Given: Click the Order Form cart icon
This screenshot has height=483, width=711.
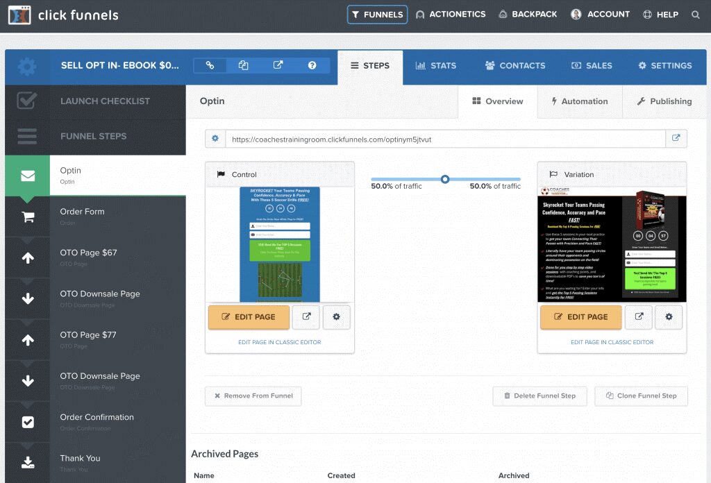Looking at the screenshot, I should (x=28, y=217).
